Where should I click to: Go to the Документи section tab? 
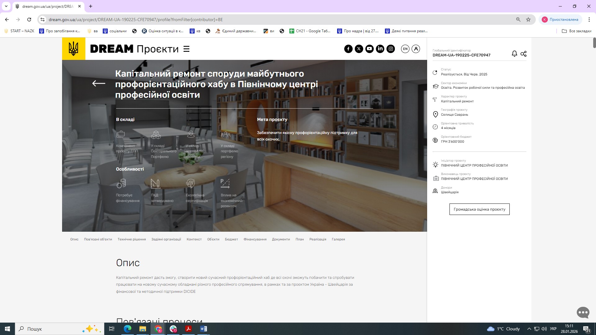(x=281, y=239)
